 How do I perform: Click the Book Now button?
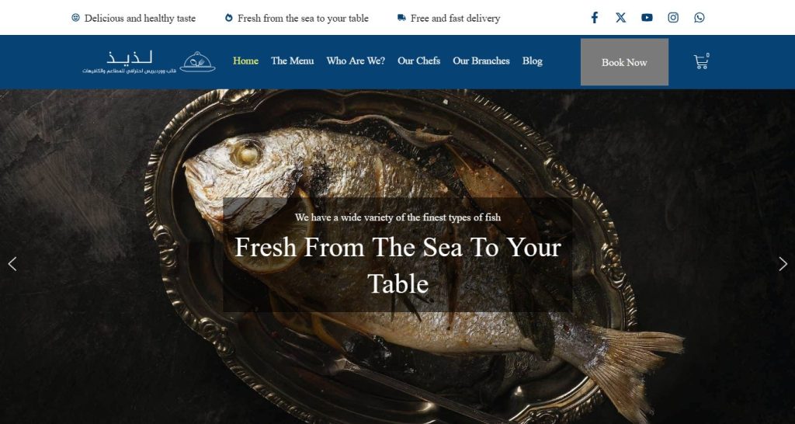pyautogui.click(x=624, y=62)
